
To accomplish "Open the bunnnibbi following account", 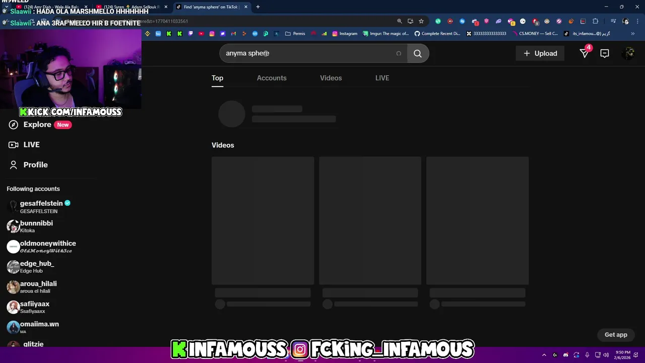I will [x=30, y=226].
